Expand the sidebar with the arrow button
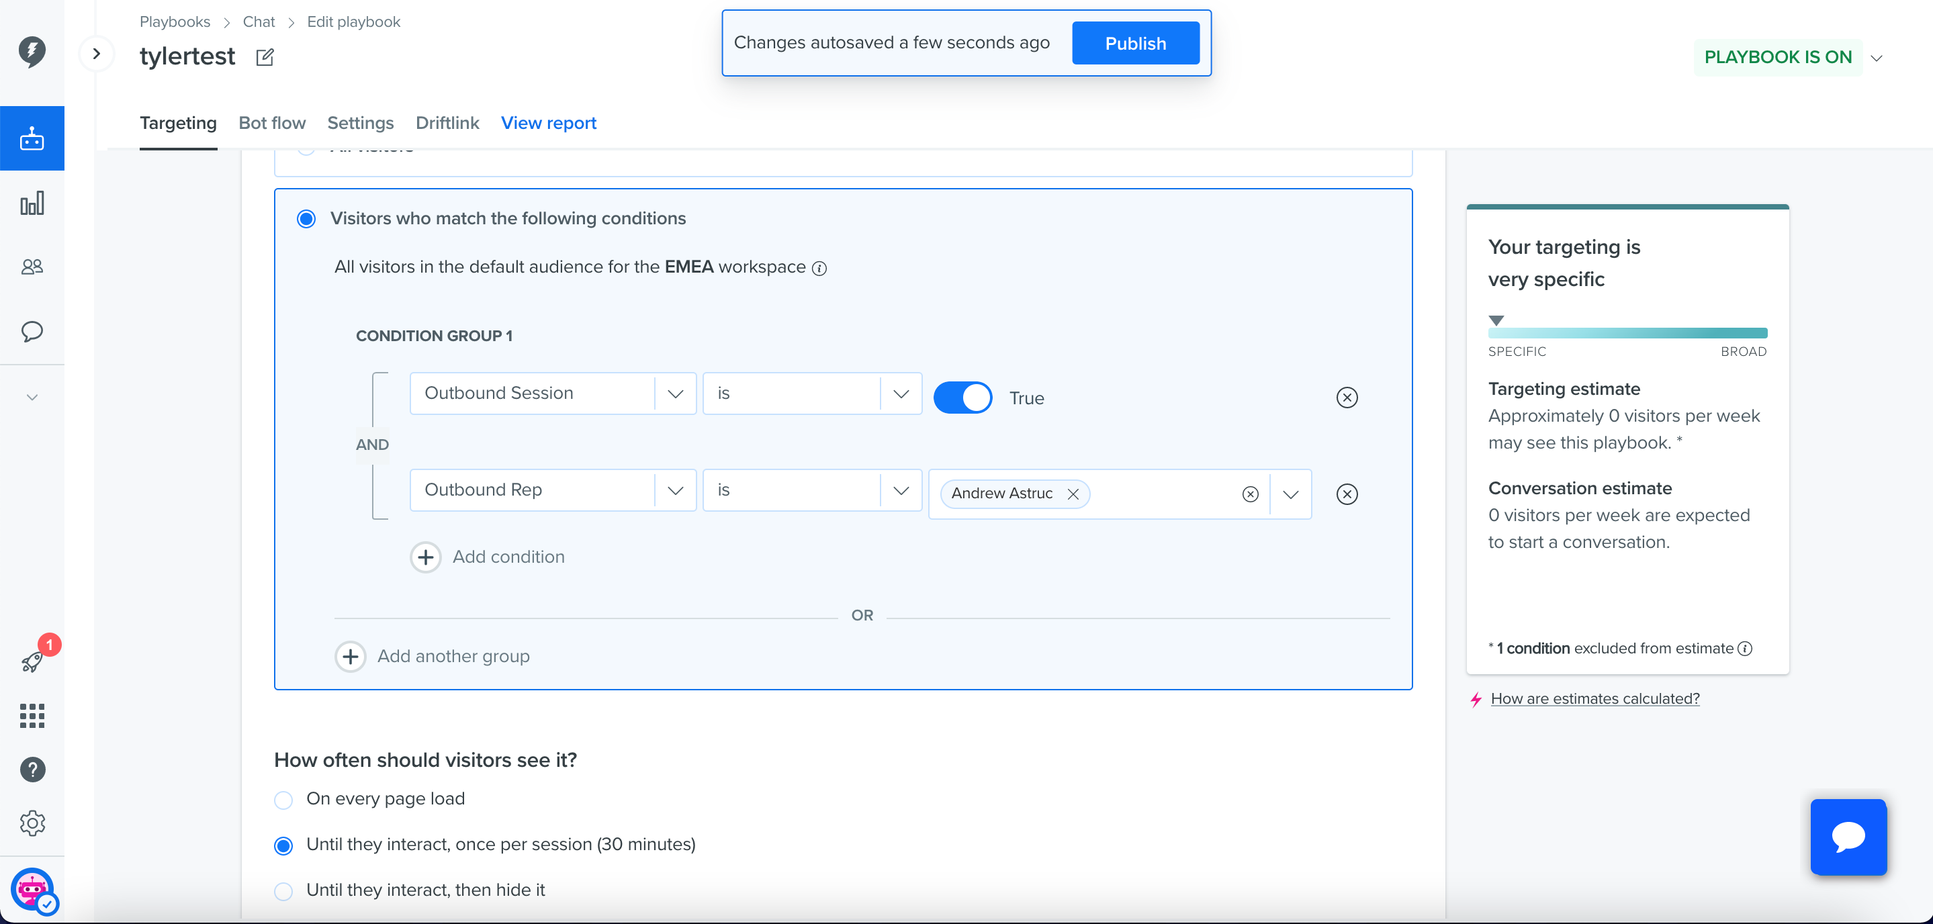Screen dimensions: 1933x924 tap(96, 53)
